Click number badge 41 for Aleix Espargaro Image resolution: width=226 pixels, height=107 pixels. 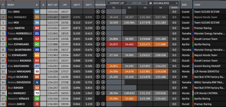click(x=37, y=44)
